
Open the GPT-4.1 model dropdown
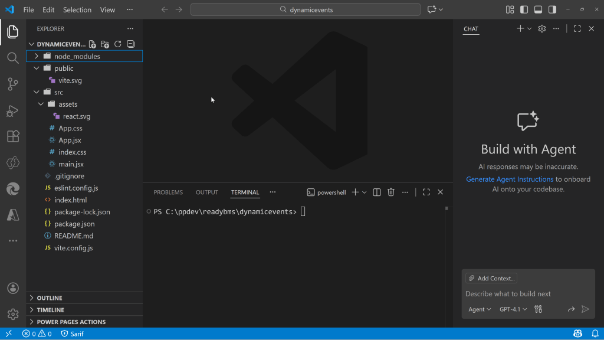(x=513, y=309)
